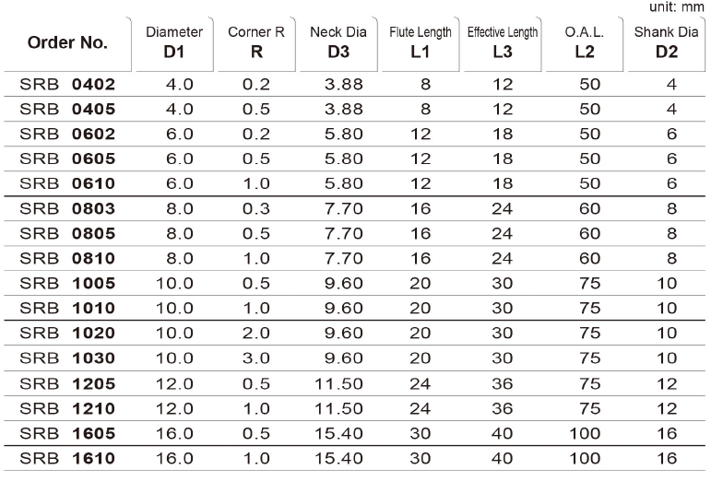Click O.A.L. value 100 in SRB 1610 row

tap(585, 458)
